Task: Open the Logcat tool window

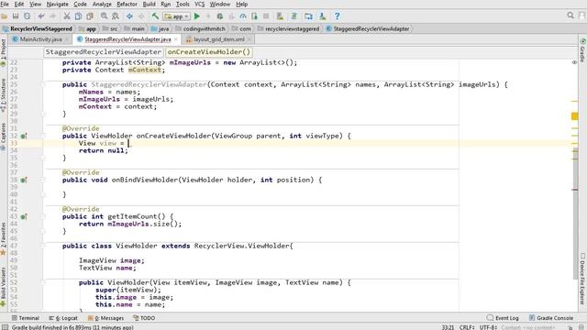Action: [63, 318]
